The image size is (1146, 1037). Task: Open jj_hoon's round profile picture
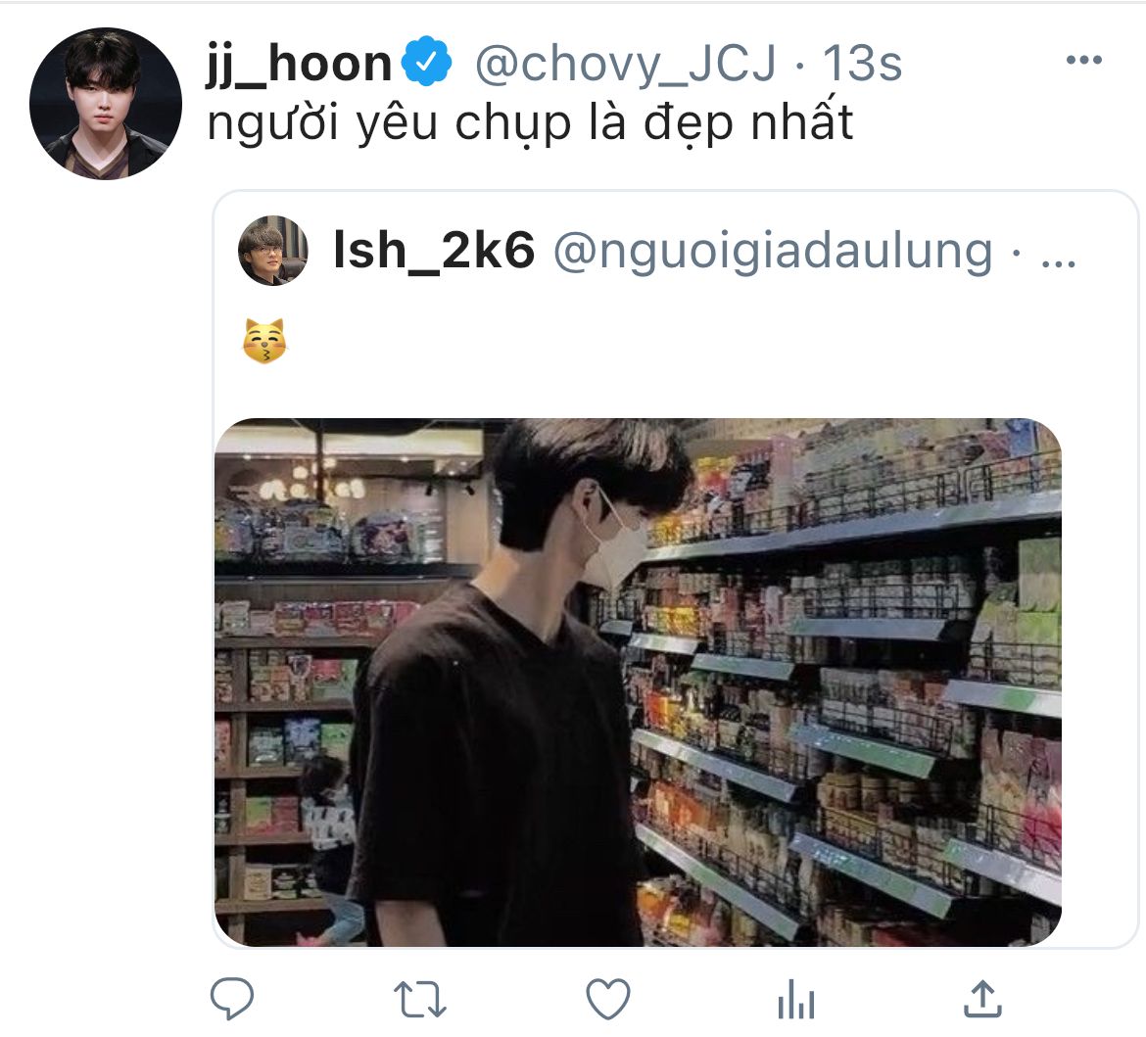click(x=106, y=104)
